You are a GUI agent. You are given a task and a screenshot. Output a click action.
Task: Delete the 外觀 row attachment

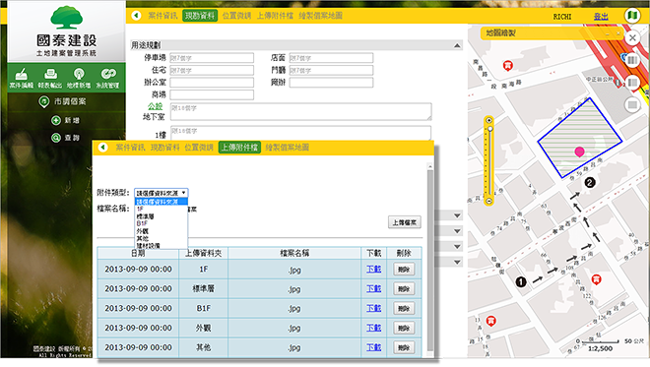[x=404, y=328]
